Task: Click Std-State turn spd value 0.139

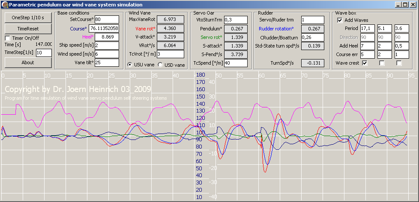Action: (313, 46)
